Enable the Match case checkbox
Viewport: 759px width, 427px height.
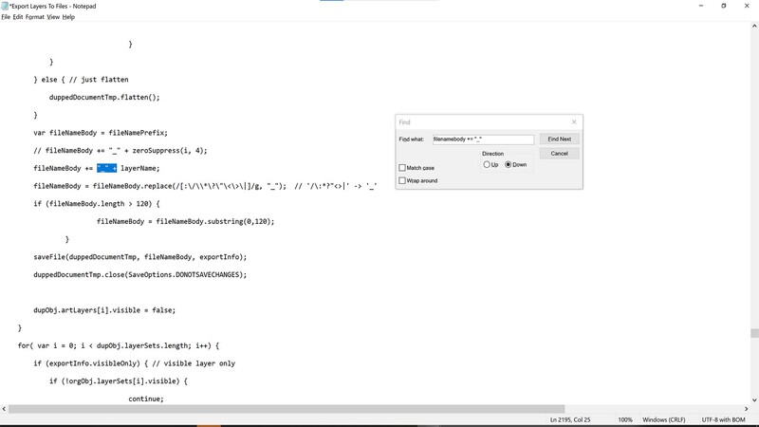coord(402,168)
